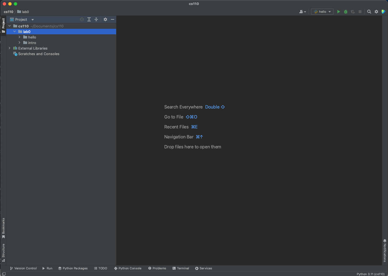Viewport: 388px width, 276px height.
Task: Expand the hello folder in Project tree
Action: pos(19,37)
